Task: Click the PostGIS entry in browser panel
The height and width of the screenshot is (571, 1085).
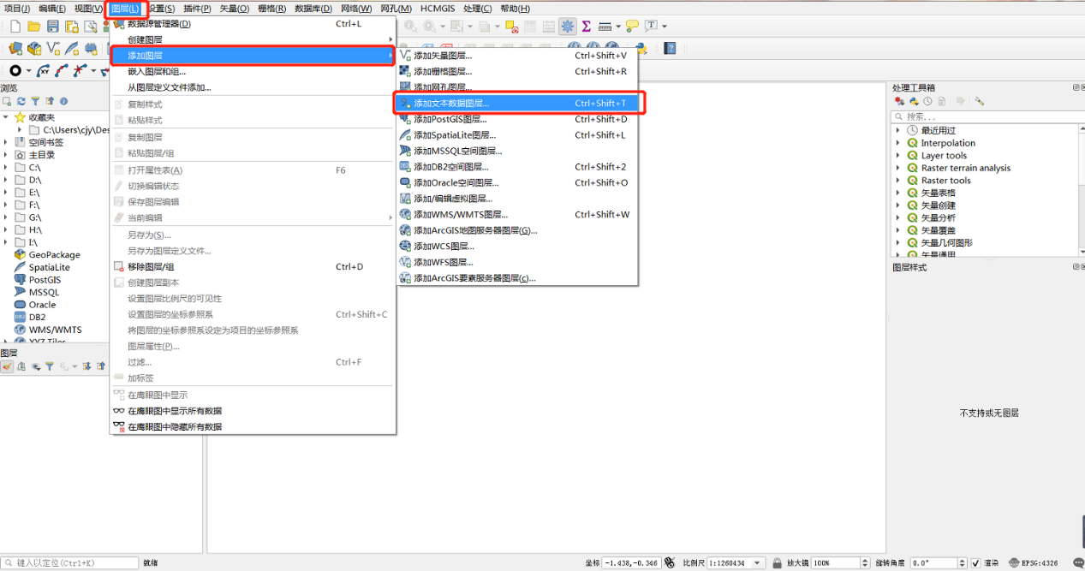Action: [x=45, y=279]
